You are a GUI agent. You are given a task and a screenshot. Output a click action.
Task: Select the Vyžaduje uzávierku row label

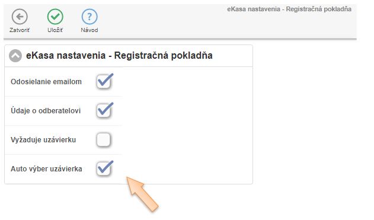tap(43, 140)
